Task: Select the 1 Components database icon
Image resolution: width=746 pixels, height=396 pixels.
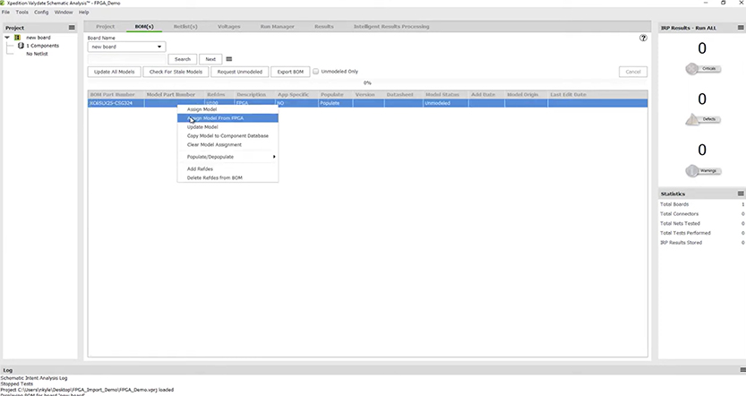Action: click(21, 46)
